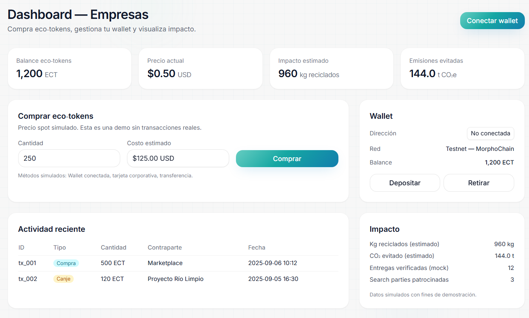
Task: Click the Precio actual $0.50 card
Action: pos(200,68)
